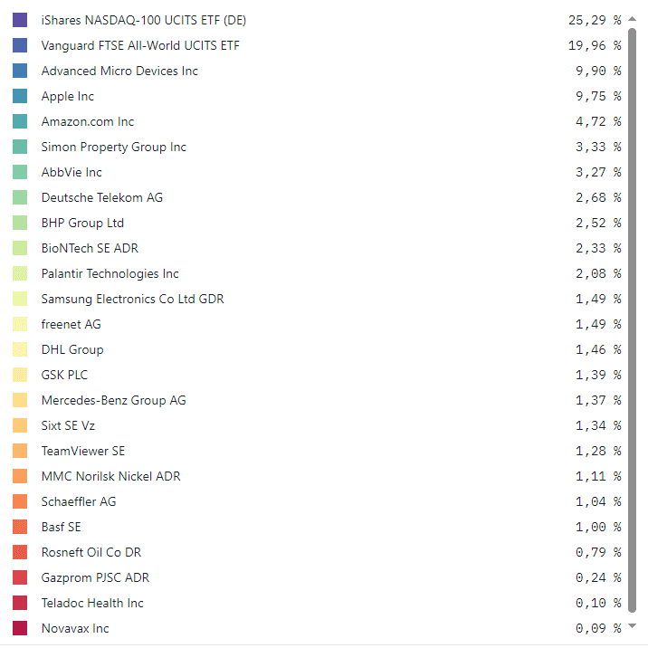Click the Rosneft Oil Co DR label
648x648 pixels.
[x=91, y=552]
